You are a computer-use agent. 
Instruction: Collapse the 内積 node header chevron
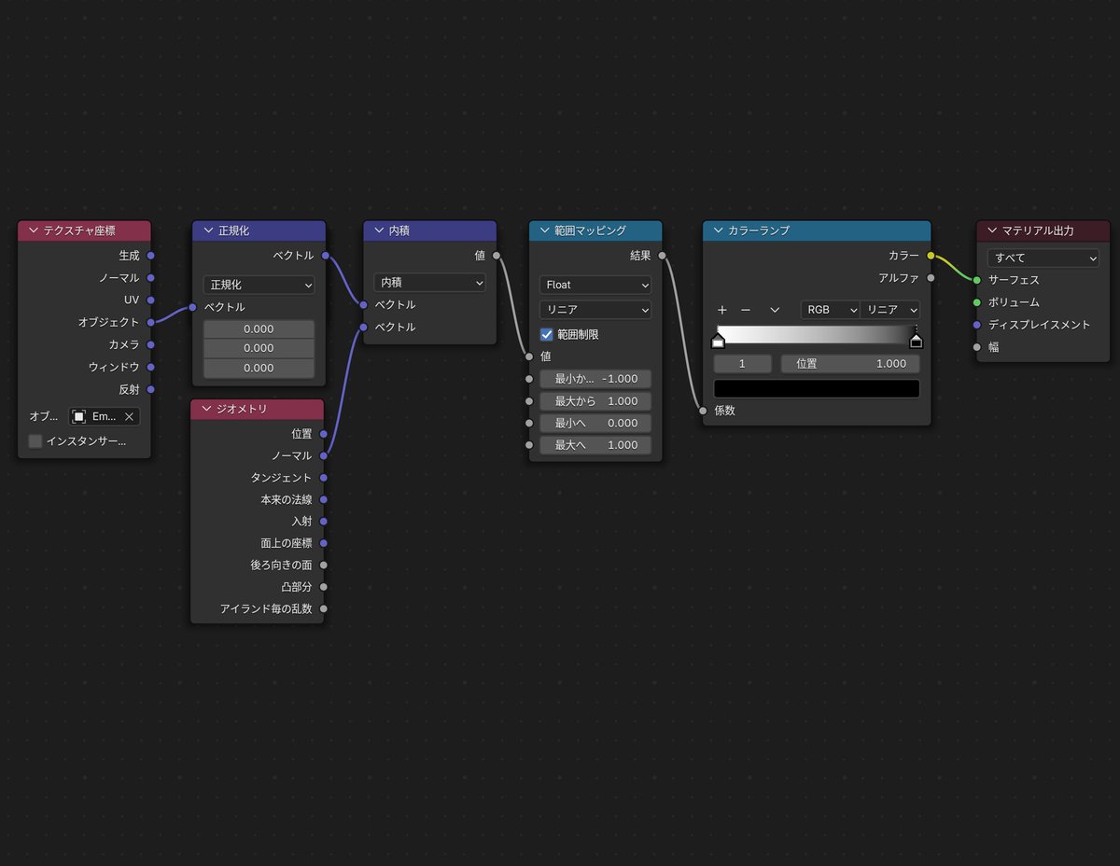coord(379,230)
